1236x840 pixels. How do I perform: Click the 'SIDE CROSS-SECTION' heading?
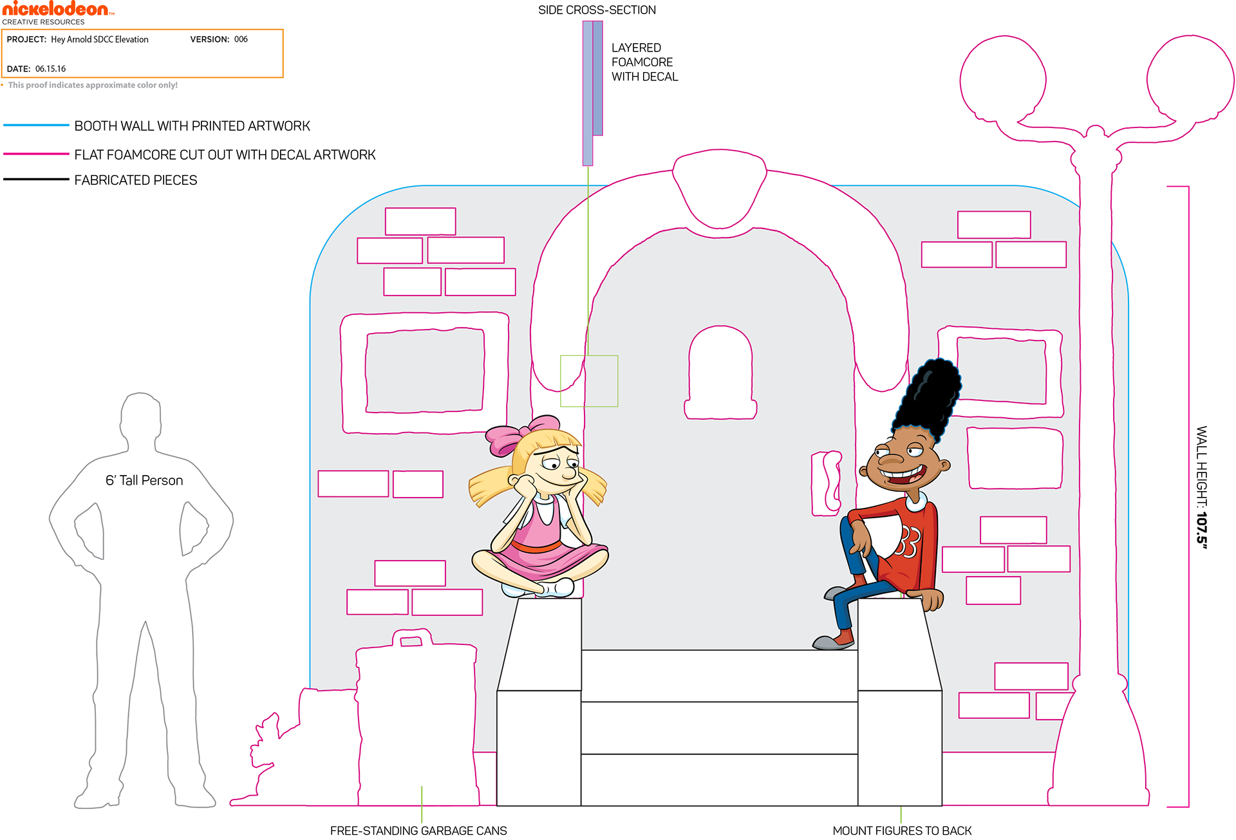(x=597, y=10)
